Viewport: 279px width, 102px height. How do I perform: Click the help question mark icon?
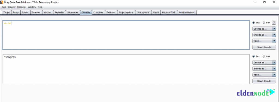click(274, 23)
